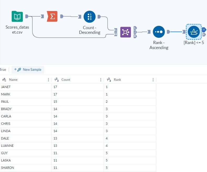Image resolution: width=207 pixels, height=172 pixels.
Task: Open the Count column options menu
Action: coord(101,80)
